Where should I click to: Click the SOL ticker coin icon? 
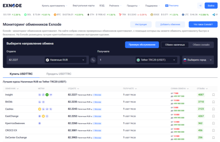tap(25, 14)
